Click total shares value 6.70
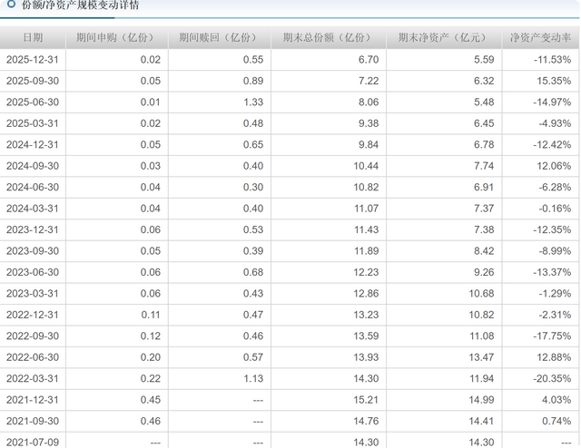581x448 pixels. click(369, 60)
